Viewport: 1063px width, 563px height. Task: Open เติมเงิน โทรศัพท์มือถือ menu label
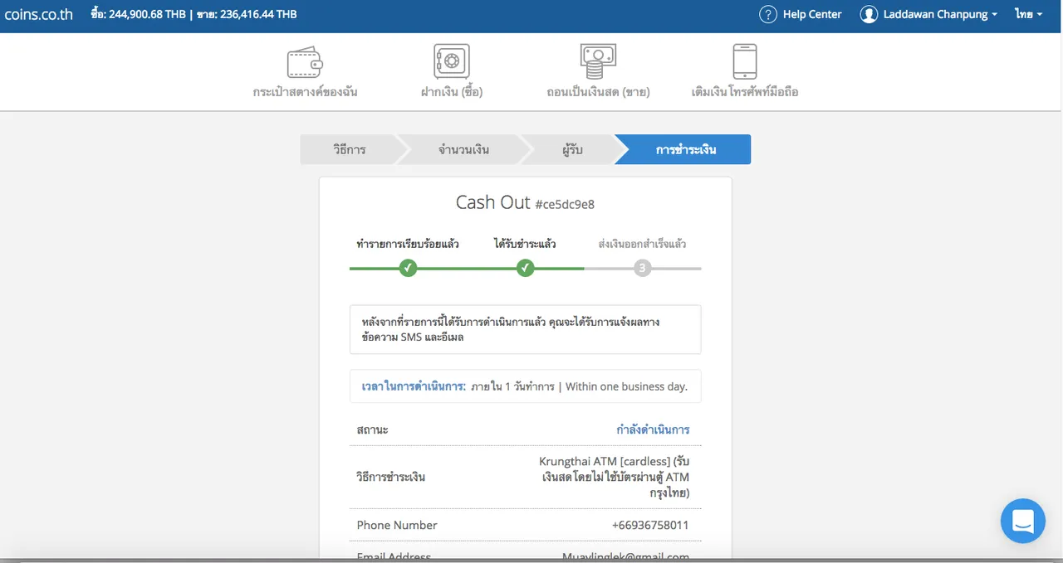click(x=745, y=92)
